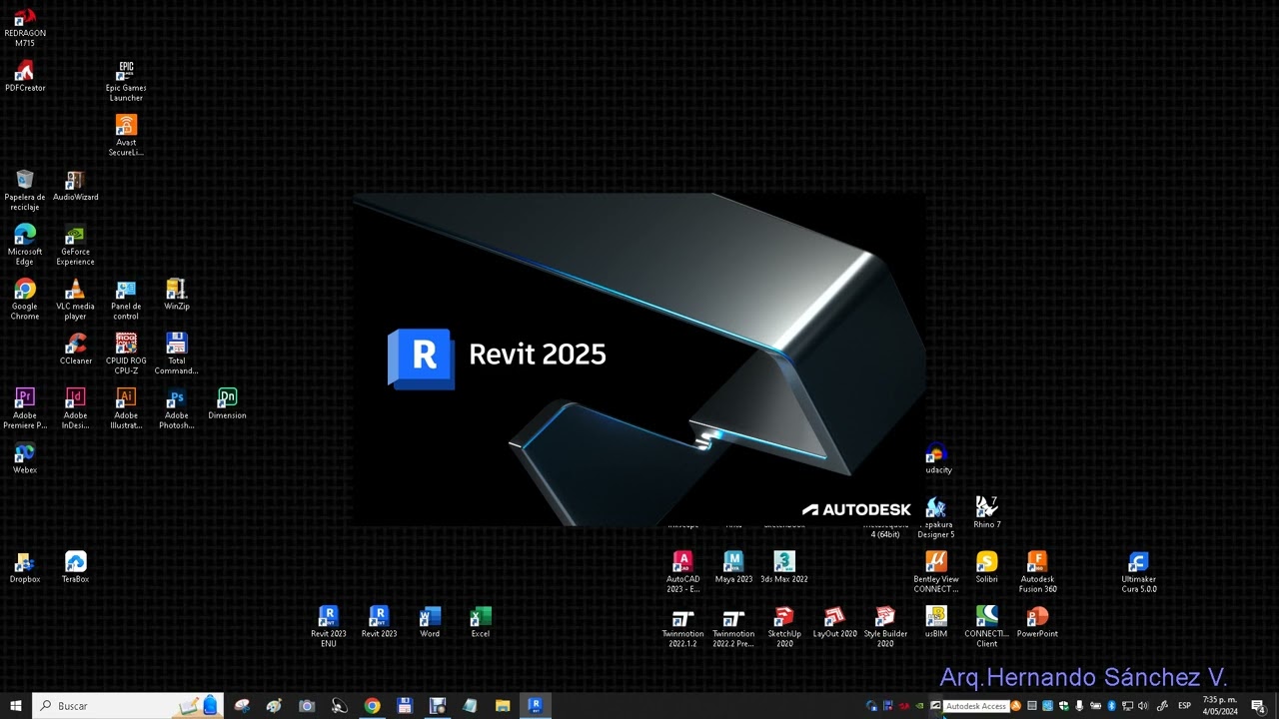The image size is (1279, 719).
Task: Open Snipping Tool from the taskbar
Action: click(x=242, y=706)
